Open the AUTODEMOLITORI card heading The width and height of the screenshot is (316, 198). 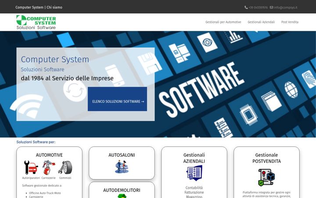tap(122, 190)
